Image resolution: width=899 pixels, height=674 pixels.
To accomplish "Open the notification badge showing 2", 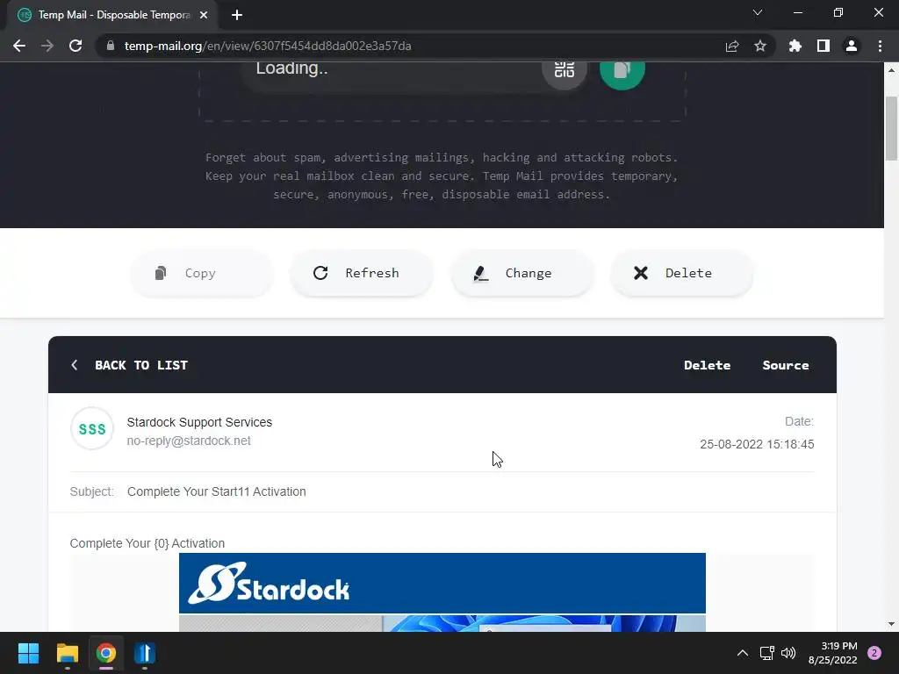I will [874, 653].
